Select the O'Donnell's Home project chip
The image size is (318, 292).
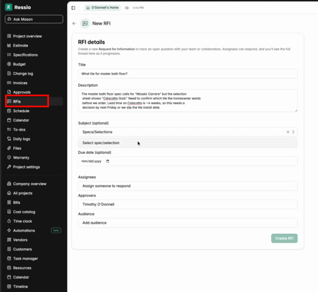coord(102,8)
